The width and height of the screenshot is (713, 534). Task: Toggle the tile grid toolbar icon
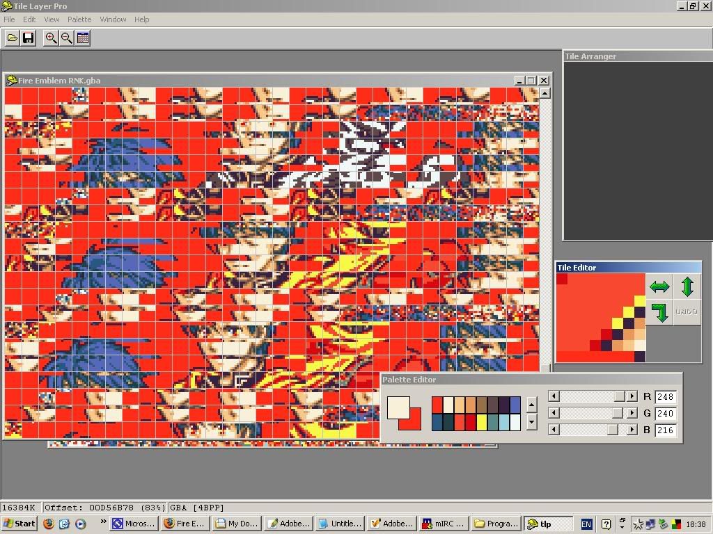[x=83, y=38]
